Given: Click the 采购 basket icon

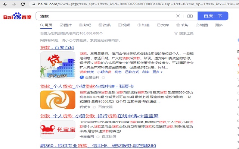Looking at the screenshot, I should (178, 25).
